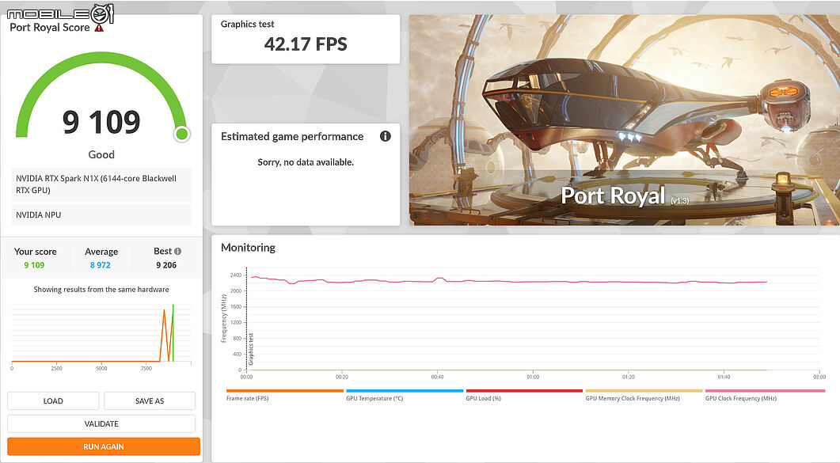Click the SAVE AS button
The height and width of the screenshot is (463, 840).
click(150, 401)
